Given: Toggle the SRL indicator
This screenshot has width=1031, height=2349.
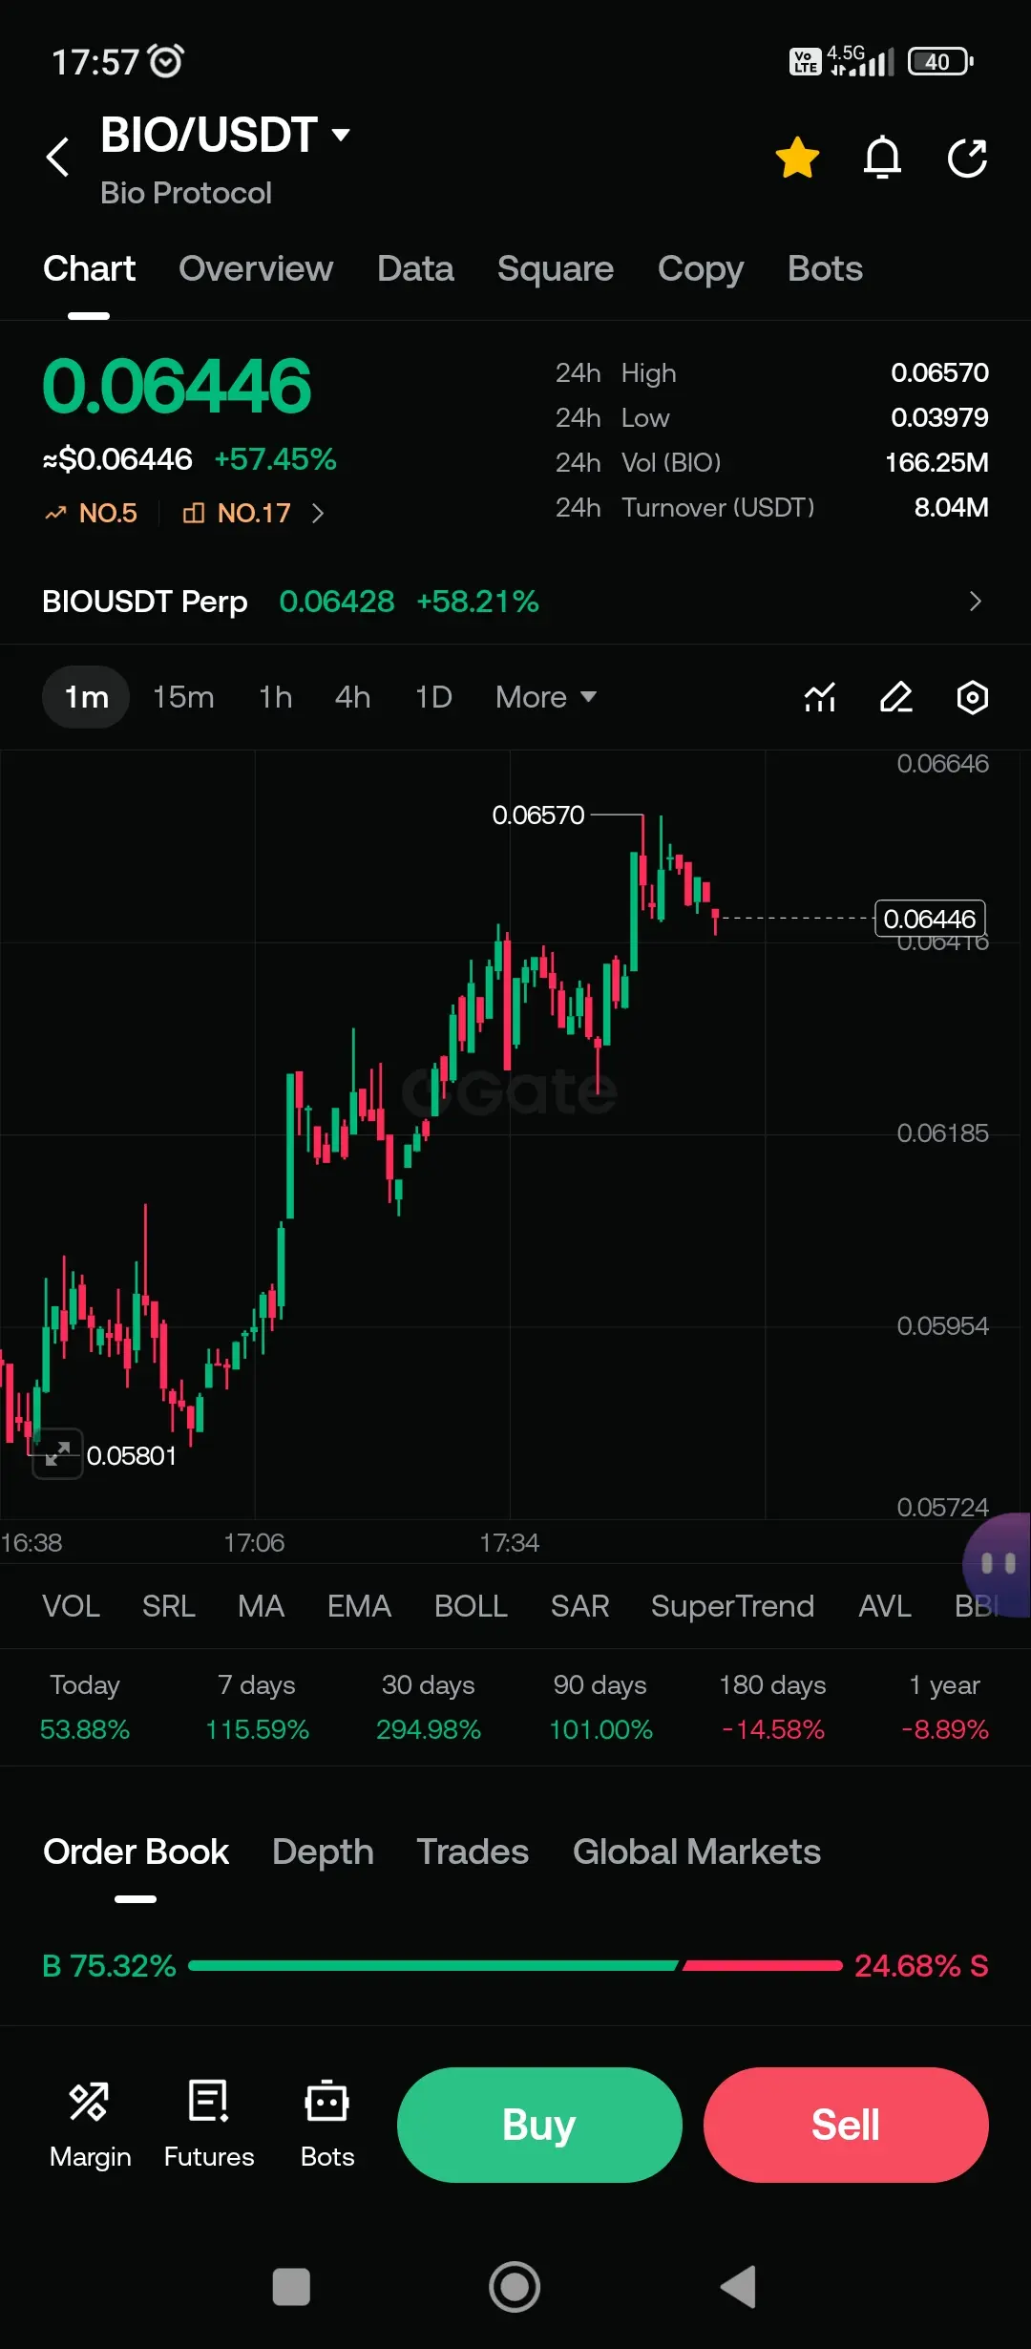Looking at the screenshot, I should (168, 1606).
